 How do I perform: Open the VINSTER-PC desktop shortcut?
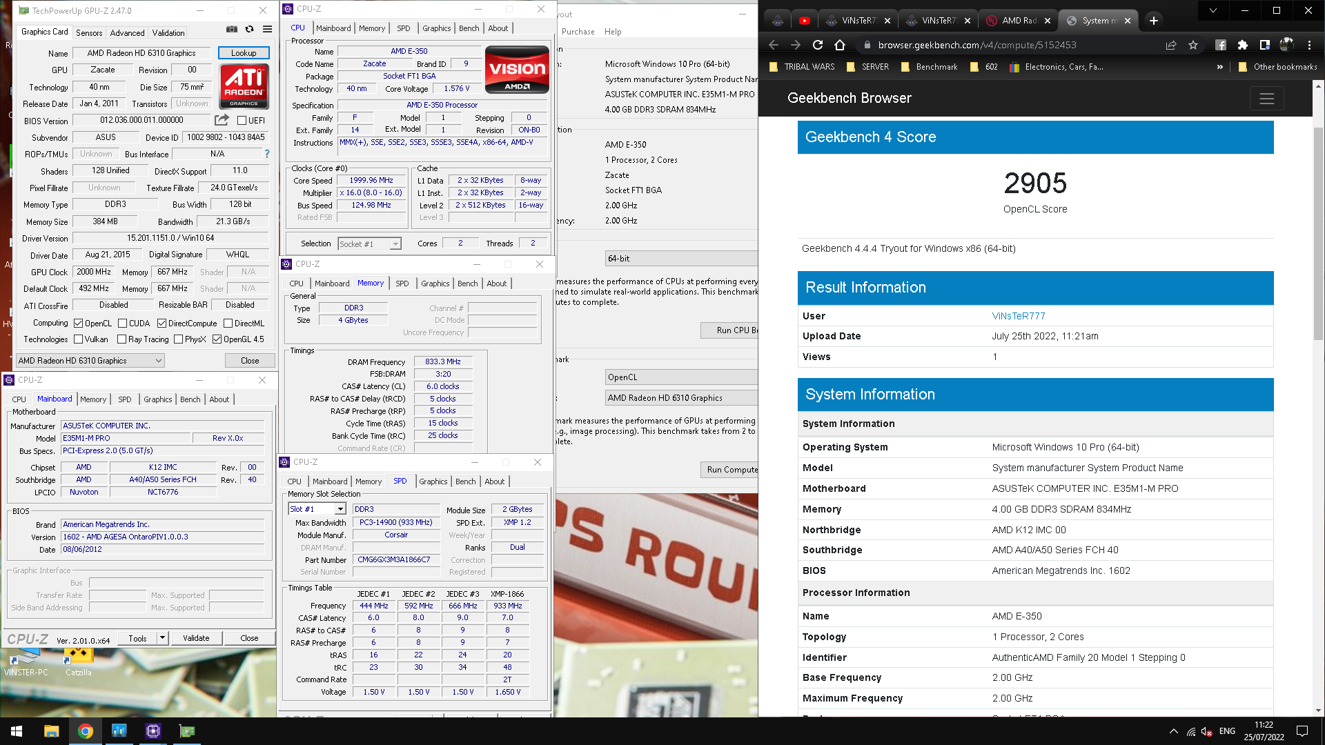click(x=26, y=662)
